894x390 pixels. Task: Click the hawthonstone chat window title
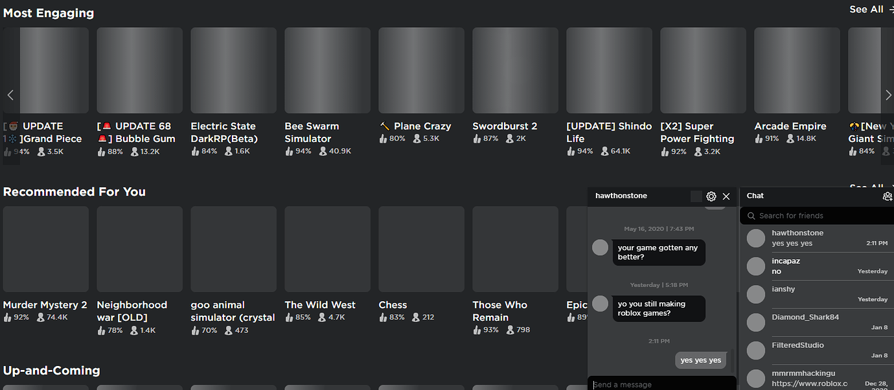tap(621, 196)
